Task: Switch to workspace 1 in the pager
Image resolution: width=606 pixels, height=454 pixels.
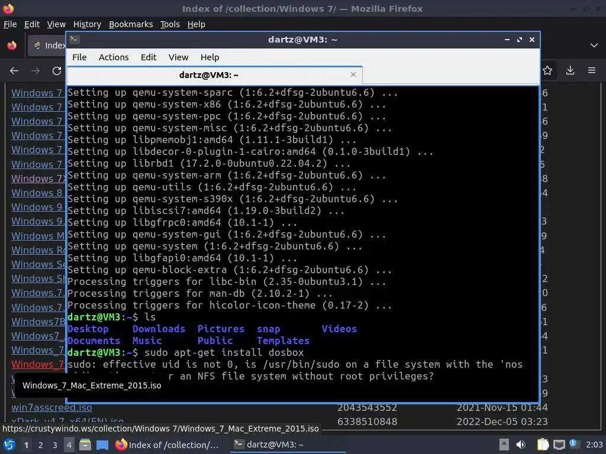Action: [x=26, y=445]
